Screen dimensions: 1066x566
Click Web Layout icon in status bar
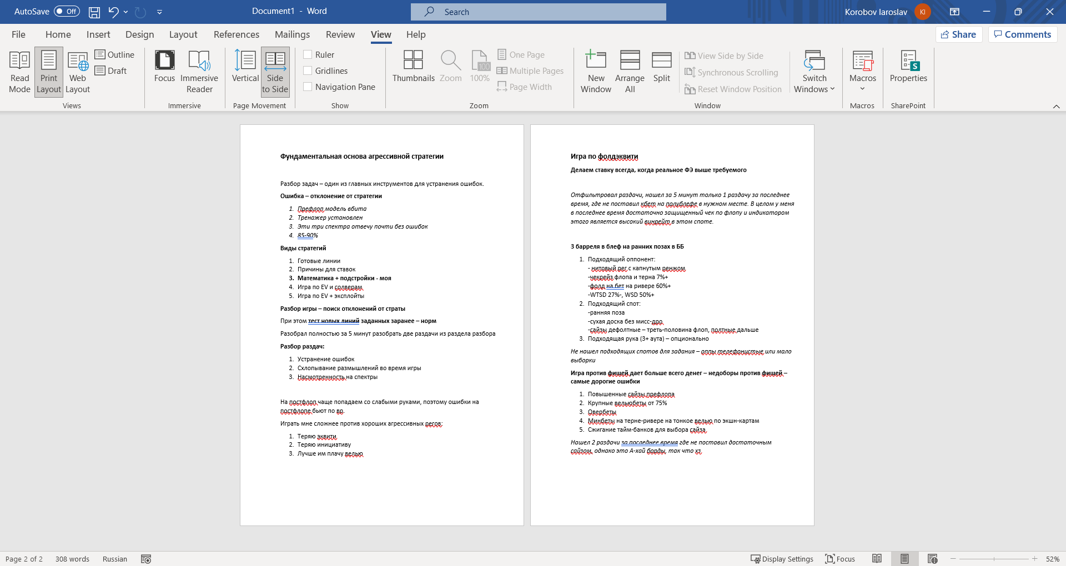(932, 559)
